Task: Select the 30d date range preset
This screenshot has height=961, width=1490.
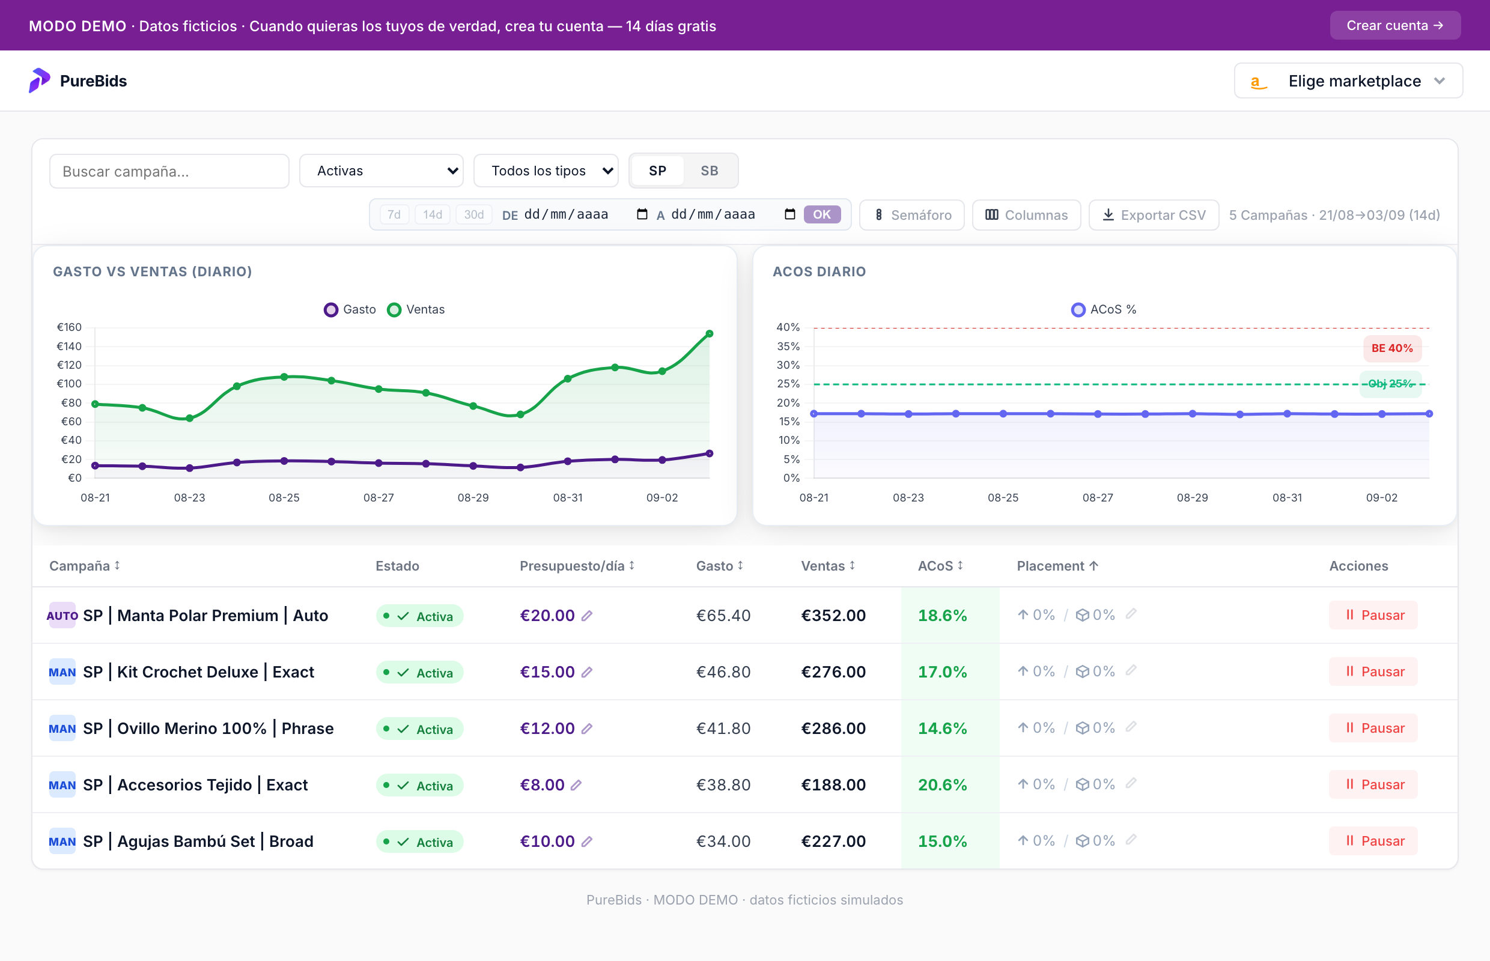Action: point(474,214)
